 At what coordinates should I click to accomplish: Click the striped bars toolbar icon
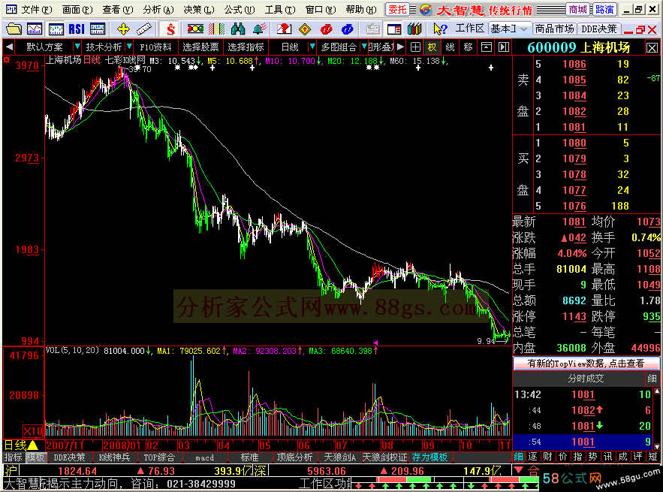point(216,29)
